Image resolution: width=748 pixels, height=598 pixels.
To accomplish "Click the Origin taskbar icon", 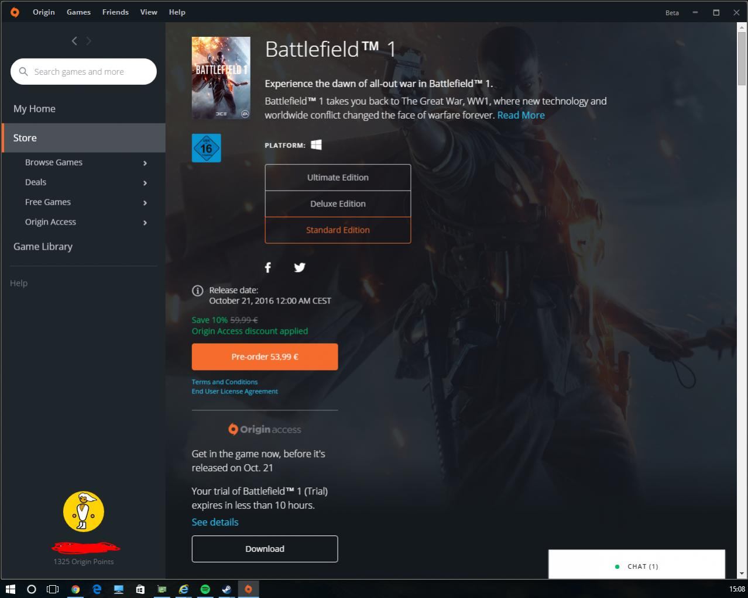I will 248,589.
